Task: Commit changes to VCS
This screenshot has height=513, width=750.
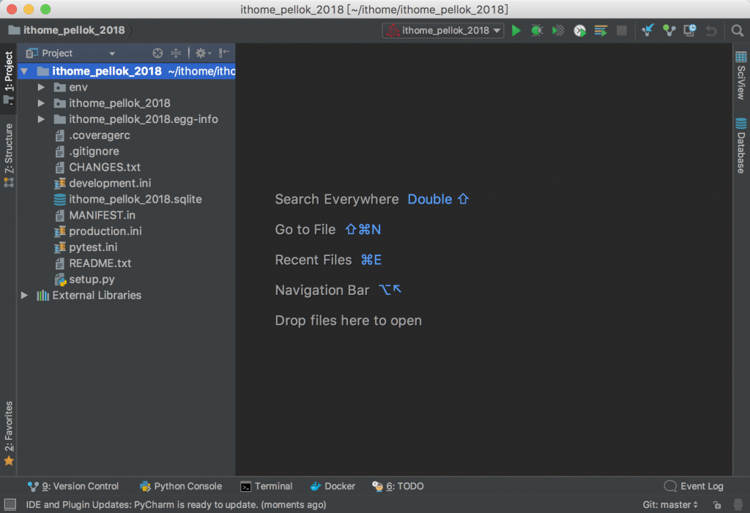Action: pos(669,31)
